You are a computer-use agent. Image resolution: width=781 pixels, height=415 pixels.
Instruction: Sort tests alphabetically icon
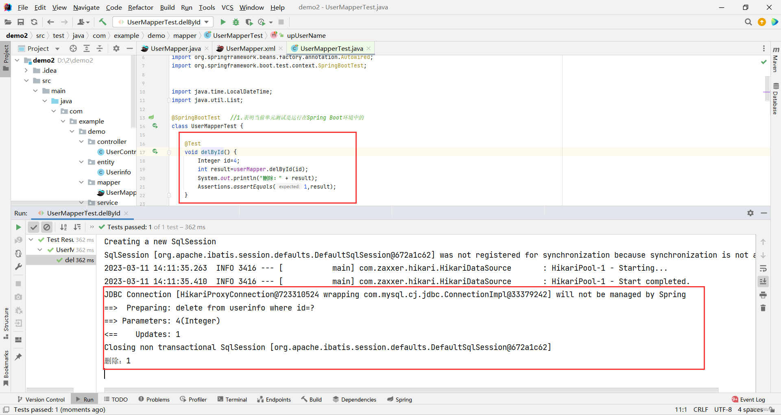63,227
